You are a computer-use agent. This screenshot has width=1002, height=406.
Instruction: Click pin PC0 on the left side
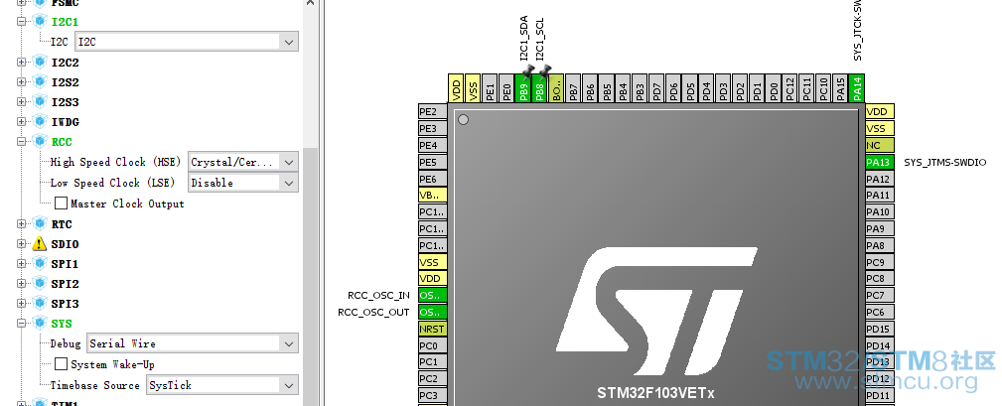432,345
